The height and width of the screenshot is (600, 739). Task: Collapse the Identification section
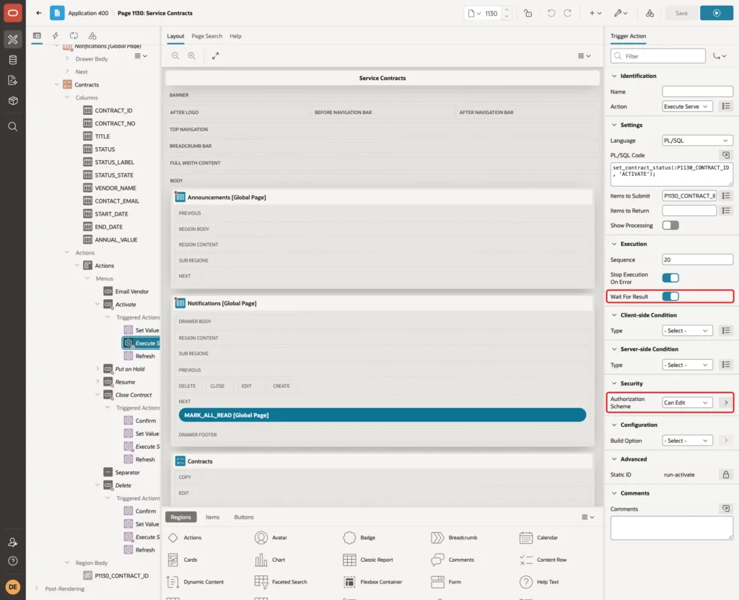(x=614, y=76)
